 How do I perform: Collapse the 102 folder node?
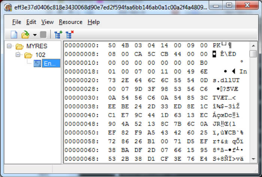pos(18,55)
